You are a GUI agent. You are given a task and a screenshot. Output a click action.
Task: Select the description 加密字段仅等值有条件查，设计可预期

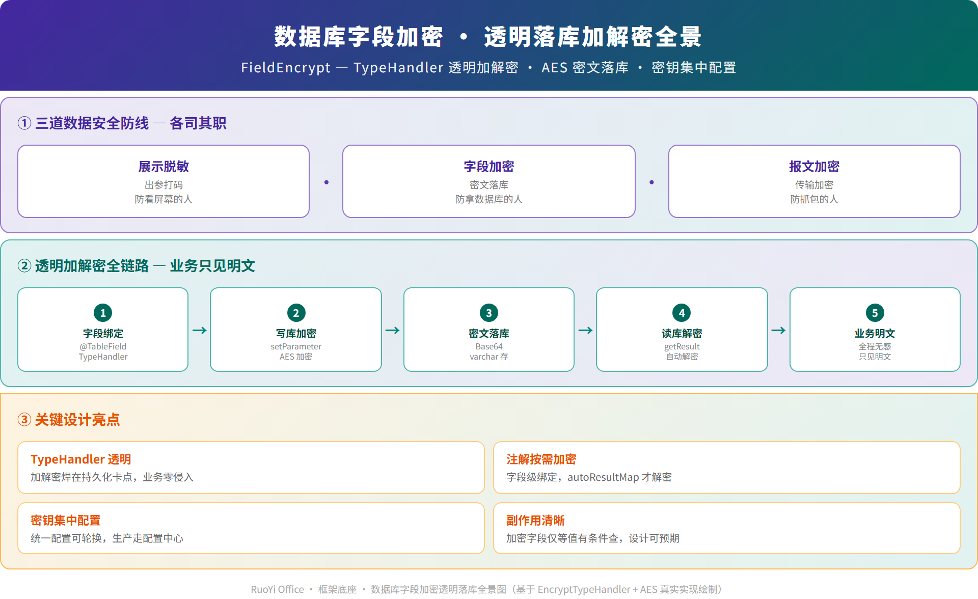pos(593,538)
